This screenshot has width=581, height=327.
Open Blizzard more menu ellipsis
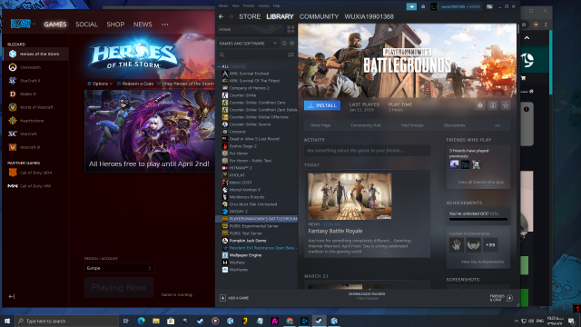pos(165,25)
